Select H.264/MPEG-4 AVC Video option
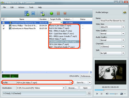The image size is (129, 98). pyautogui.click(x=64, y=42)
